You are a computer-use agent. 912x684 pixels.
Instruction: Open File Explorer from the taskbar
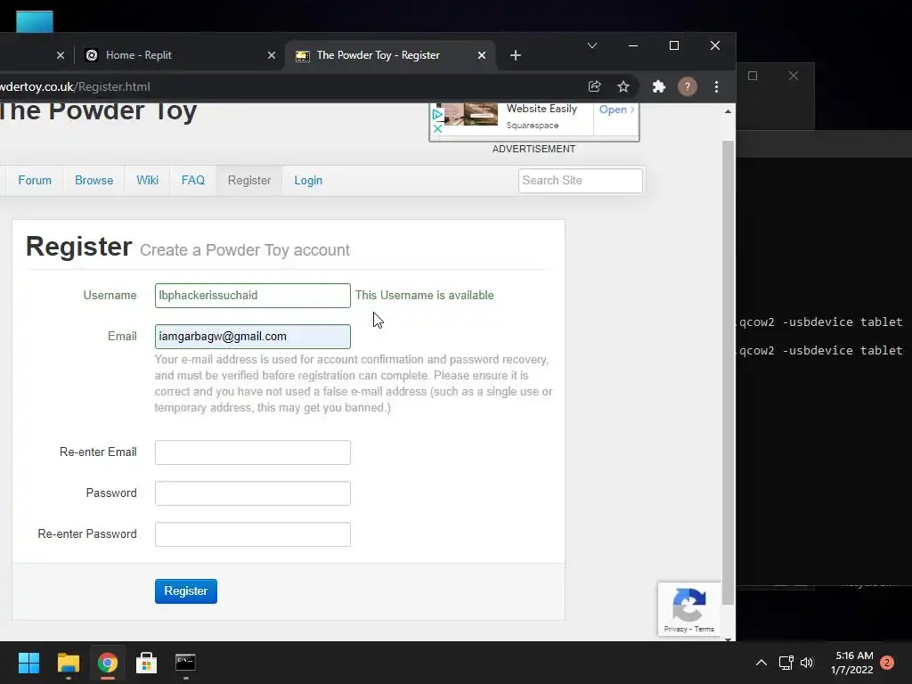[68, 663]
